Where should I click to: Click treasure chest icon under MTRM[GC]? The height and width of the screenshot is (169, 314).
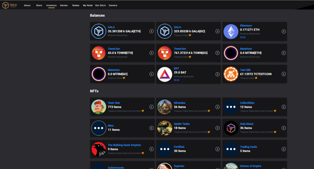(x=124, y=78)
